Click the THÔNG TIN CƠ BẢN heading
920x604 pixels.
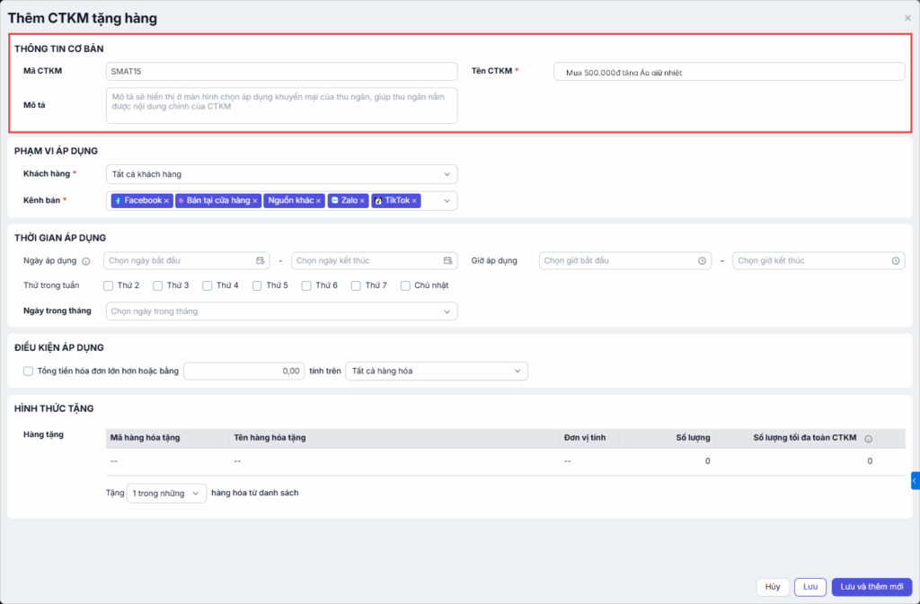point(58,48)
